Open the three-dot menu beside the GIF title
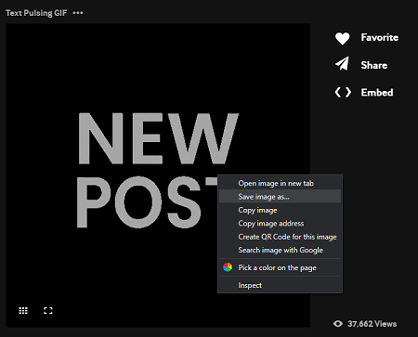This screenshot has width=418, height=337. click(x=78, y=13)
